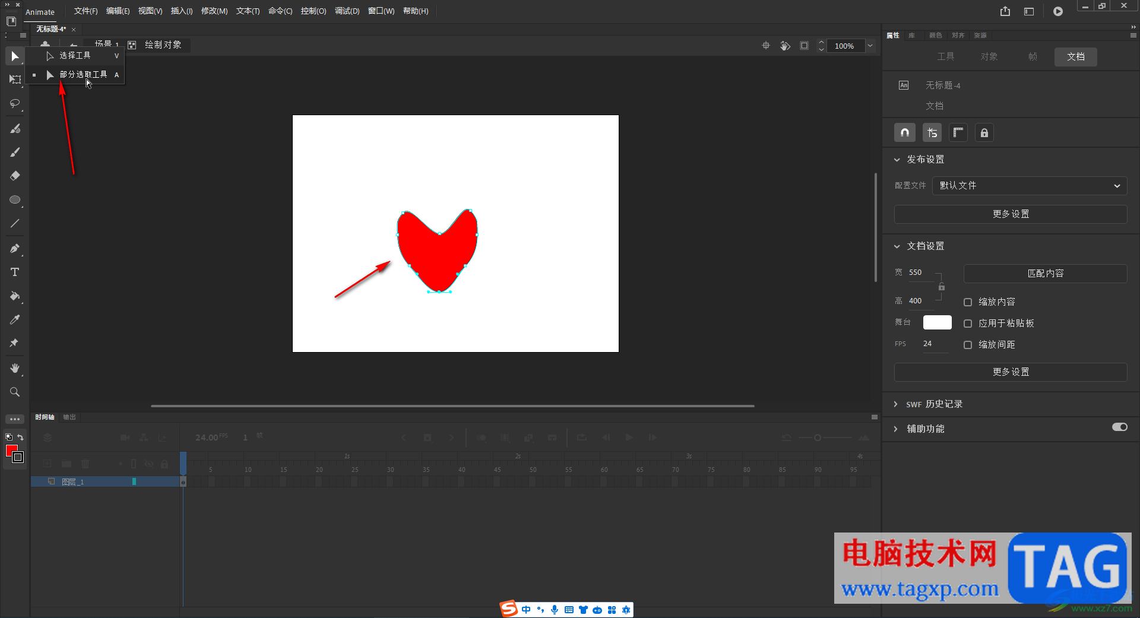Image resolution: width=1140 pixels, height=618 pixels.
Task: Open the edit toolbar ellipsis menu
Action: pyautogui.click(x=15, y=419)
